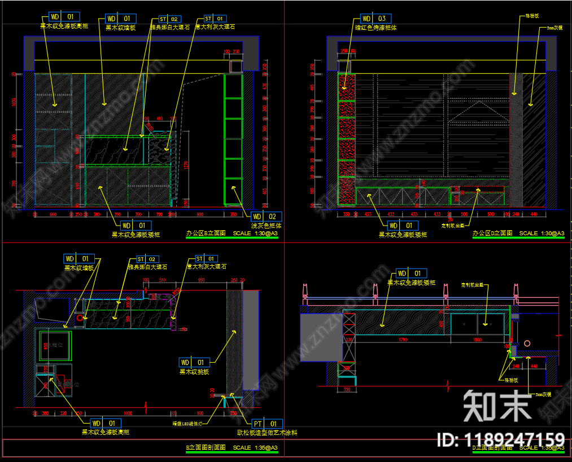Viewport: 572px width, 462px height.
Task: Click 5mm灰镜 label in D elevation
Action: tap(555, 28)
